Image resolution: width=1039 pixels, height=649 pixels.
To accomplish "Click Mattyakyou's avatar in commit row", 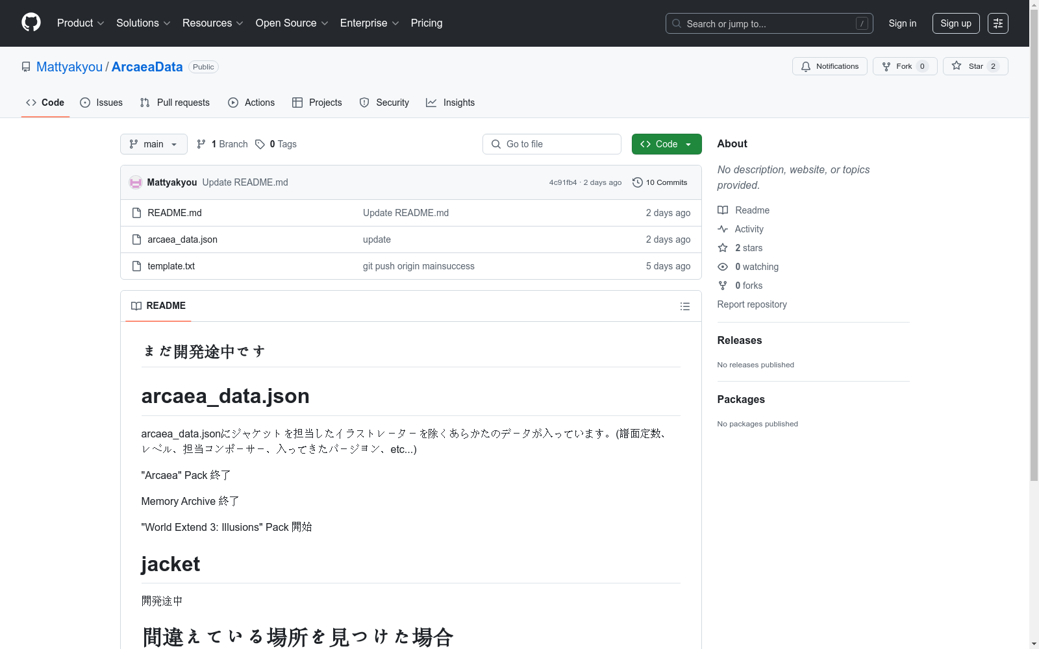I will 136,182.
